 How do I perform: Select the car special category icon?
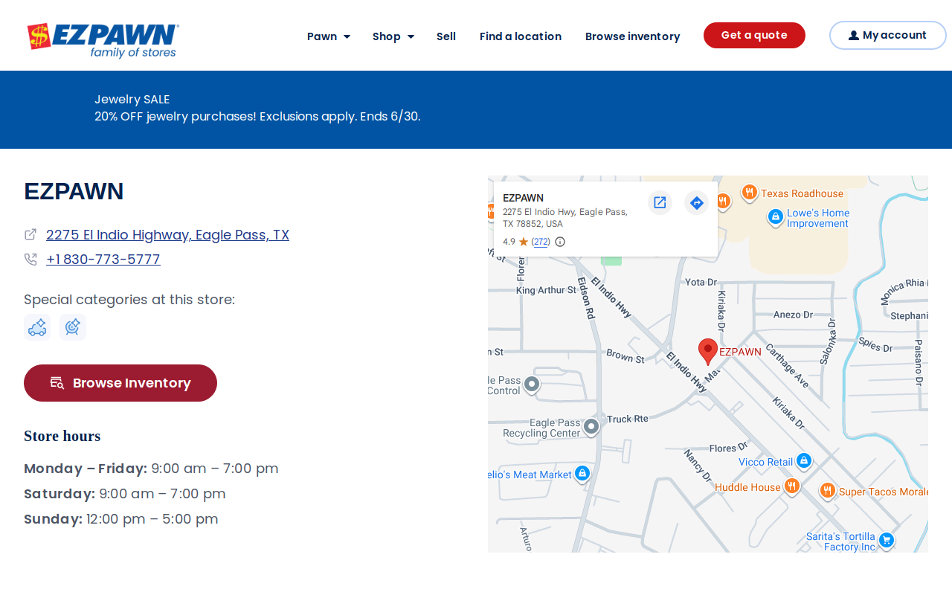(37, 327)
